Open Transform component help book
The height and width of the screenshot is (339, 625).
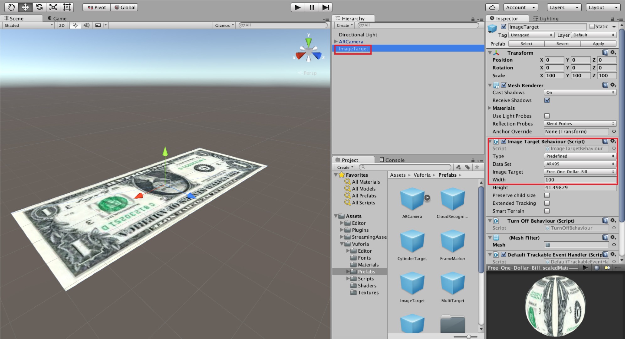coord(605,52)
